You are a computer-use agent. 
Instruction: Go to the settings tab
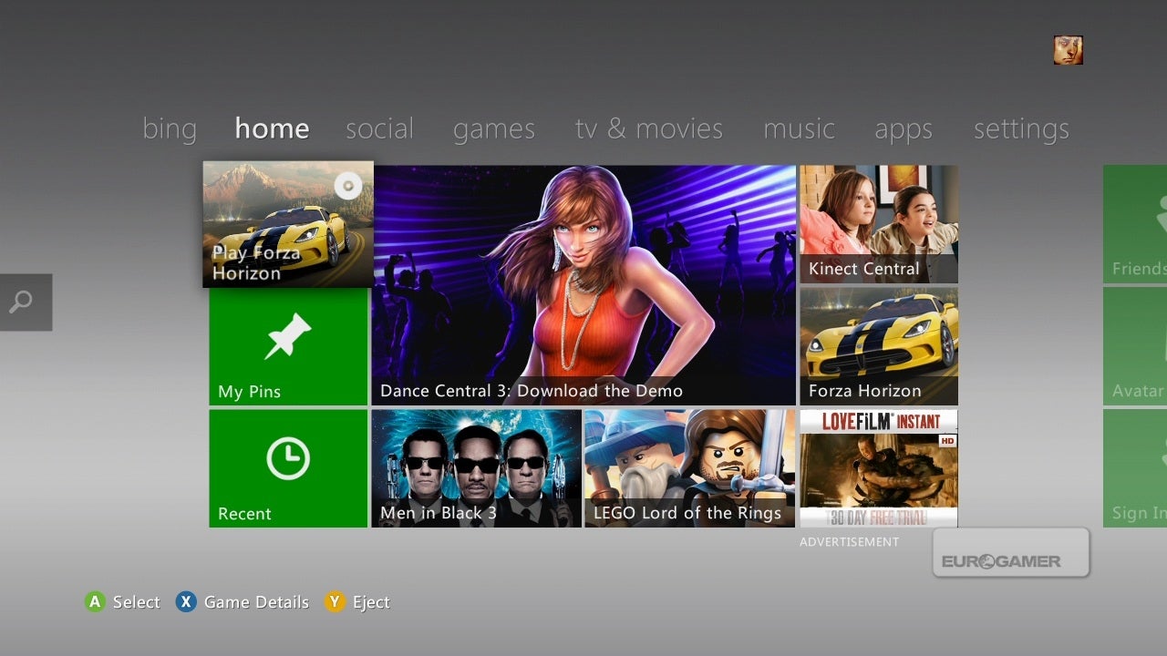[1021, 129]
